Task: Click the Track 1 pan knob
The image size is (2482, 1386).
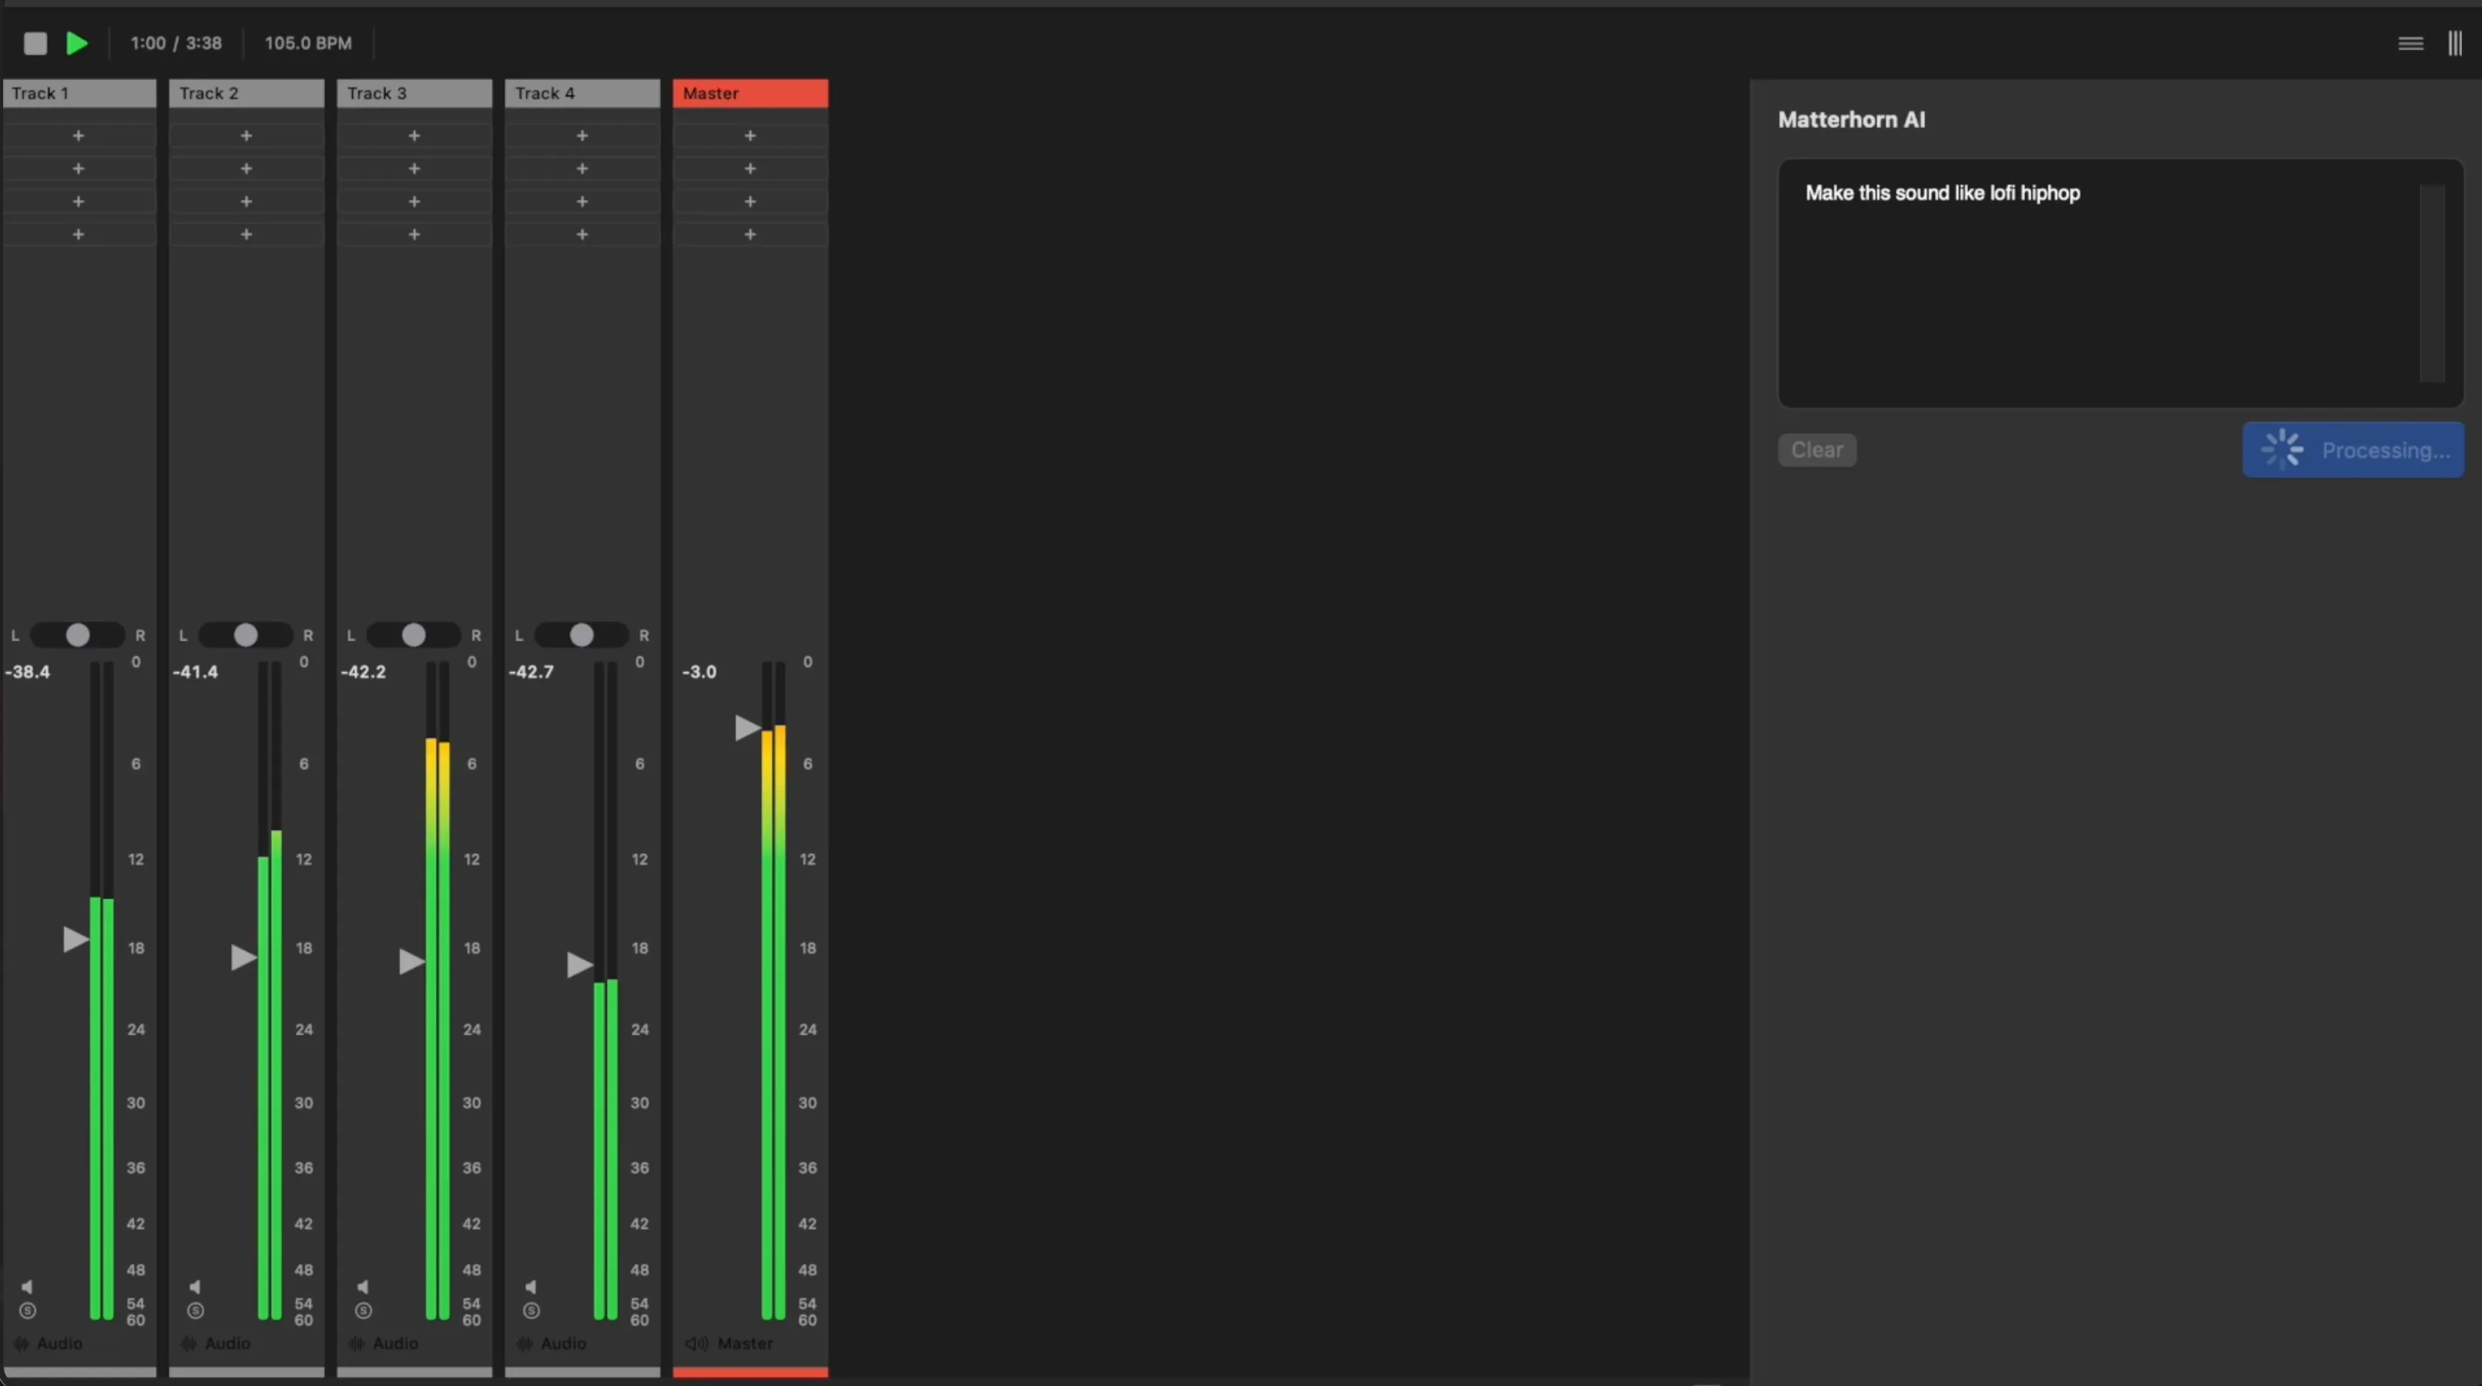Action: (78, 634)
